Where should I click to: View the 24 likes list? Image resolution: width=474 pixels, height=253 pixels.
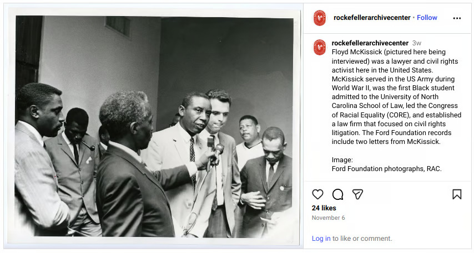324,208
